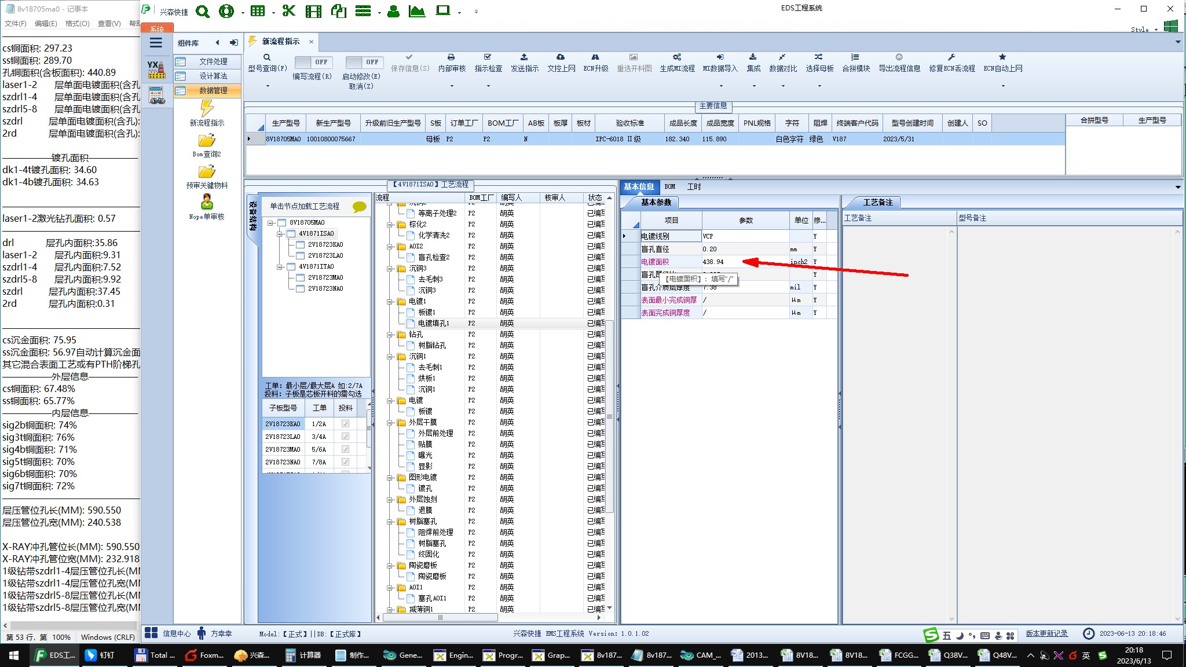Open the dropdown arrow under 数据对比
The image size is (1186, 667).
tap(783, 86)
